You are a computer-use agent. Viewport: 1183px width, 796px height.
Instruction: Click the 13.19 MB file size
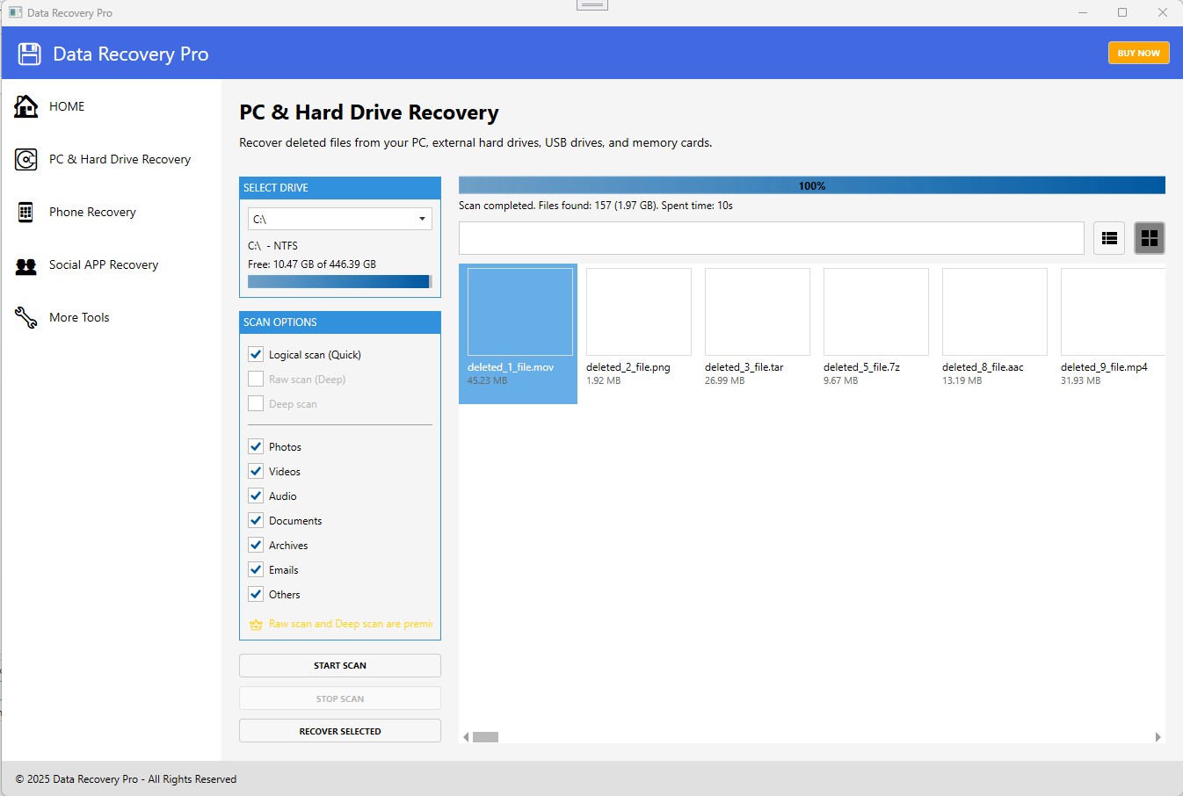tap(962, 380)
